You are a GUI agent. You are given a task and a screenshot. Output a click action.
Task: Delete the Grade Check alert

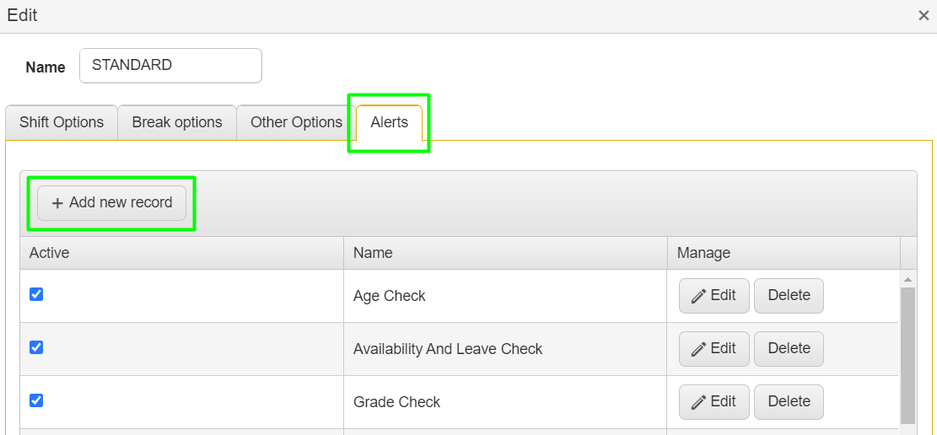tap(789, 402)
